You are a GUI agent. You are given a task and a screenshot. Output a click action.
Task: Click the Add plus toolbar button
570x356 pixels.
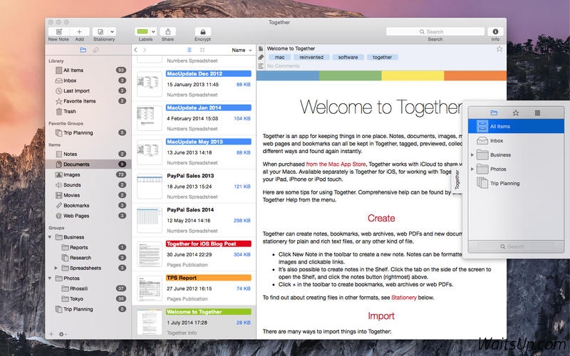(x=79, y=31)
